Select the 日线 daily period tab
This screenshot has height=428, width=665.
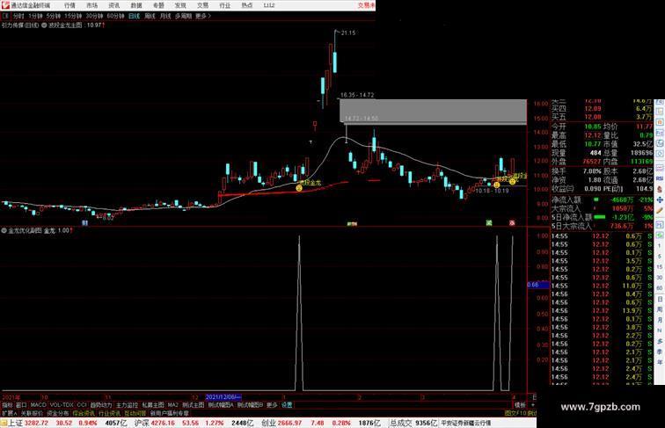[x=134, y=16]
